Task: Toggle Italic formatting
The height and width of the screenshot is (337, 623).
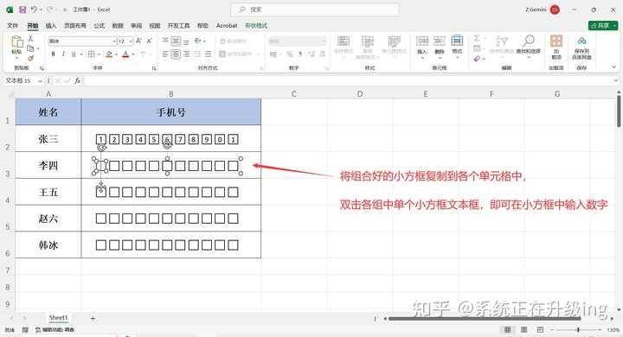Action: pyautogui.click(x=63, y=54)
